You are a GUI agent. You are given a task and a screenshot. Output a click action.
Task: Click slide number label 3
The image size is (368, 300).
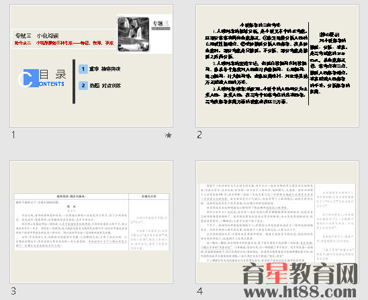click(x=13, y=291)
